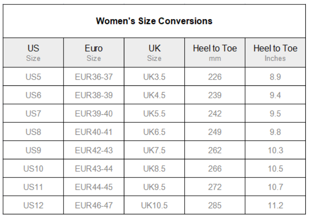Select the UK Size column header
Screen dimensions: 309x218
point(154,52)
